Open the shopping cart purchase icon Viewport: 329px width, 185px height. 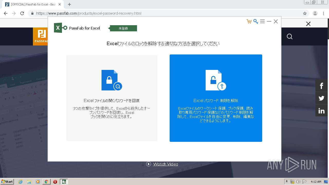point(249,21)
